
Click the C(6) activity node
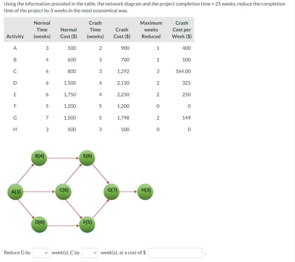coord(63,191)
